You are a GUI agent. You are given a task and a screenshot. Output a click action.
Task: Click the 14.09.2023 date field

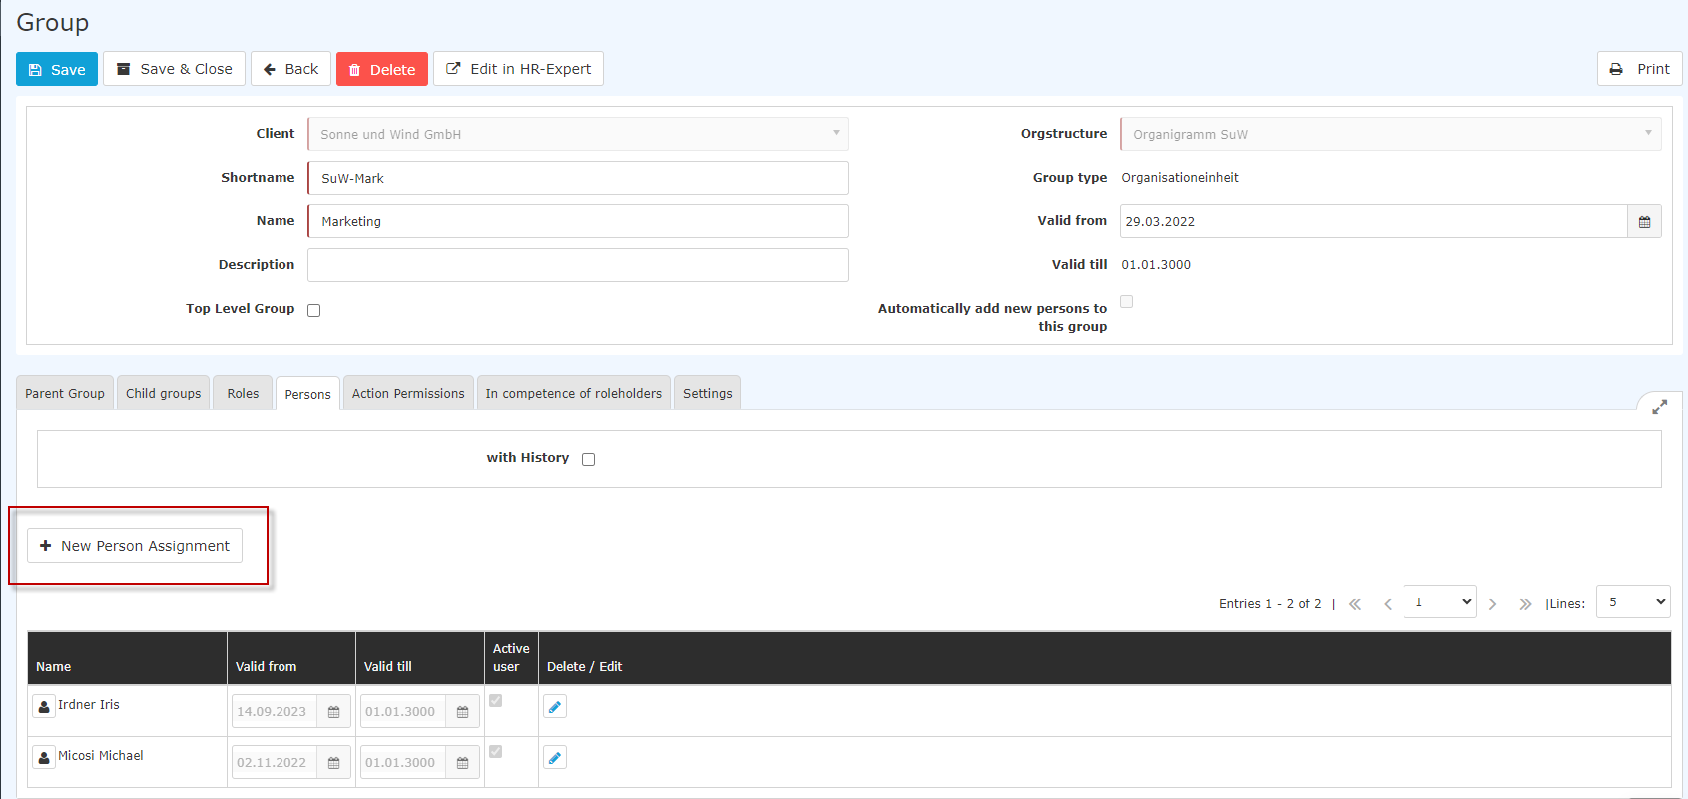pos(275,711)
